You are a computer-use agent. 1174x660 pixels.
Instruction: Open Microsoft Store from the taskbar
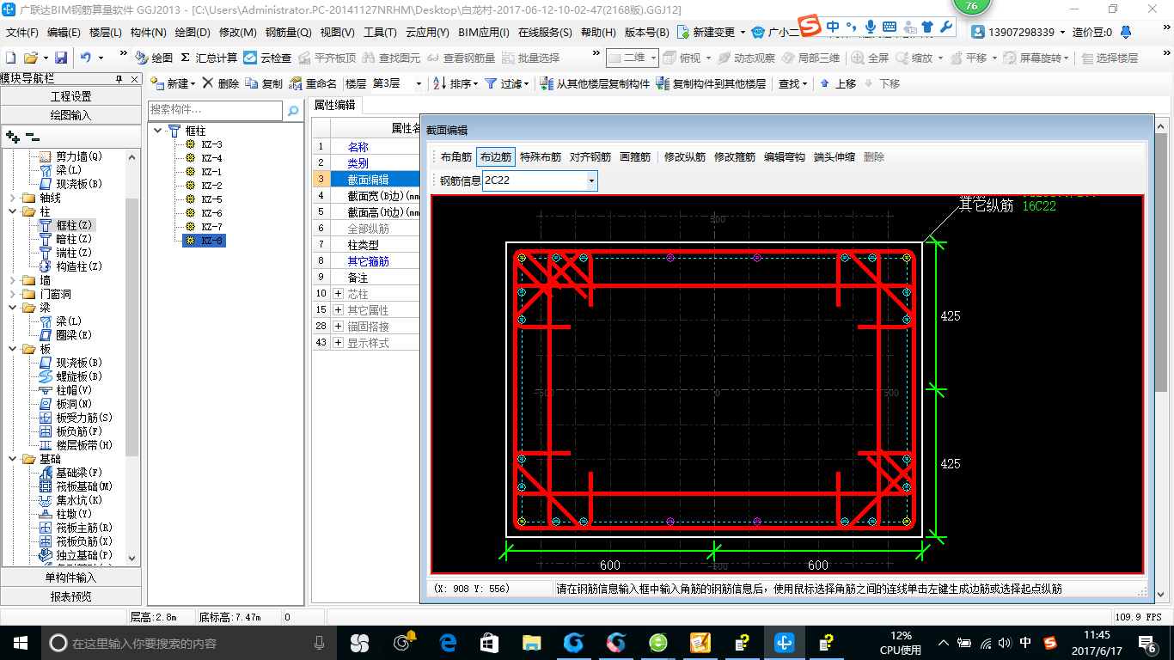[490, 642]
